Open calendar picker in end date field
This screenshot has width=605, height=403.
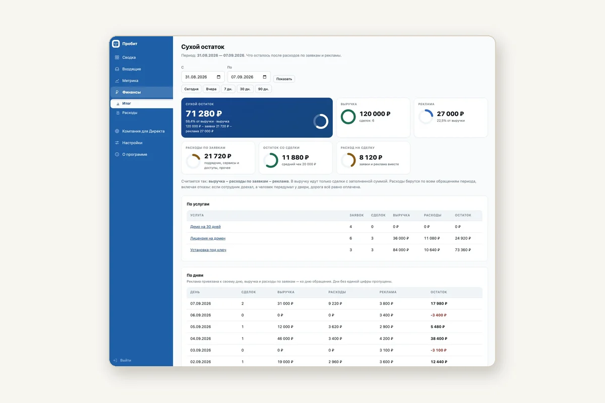point(265,77)
